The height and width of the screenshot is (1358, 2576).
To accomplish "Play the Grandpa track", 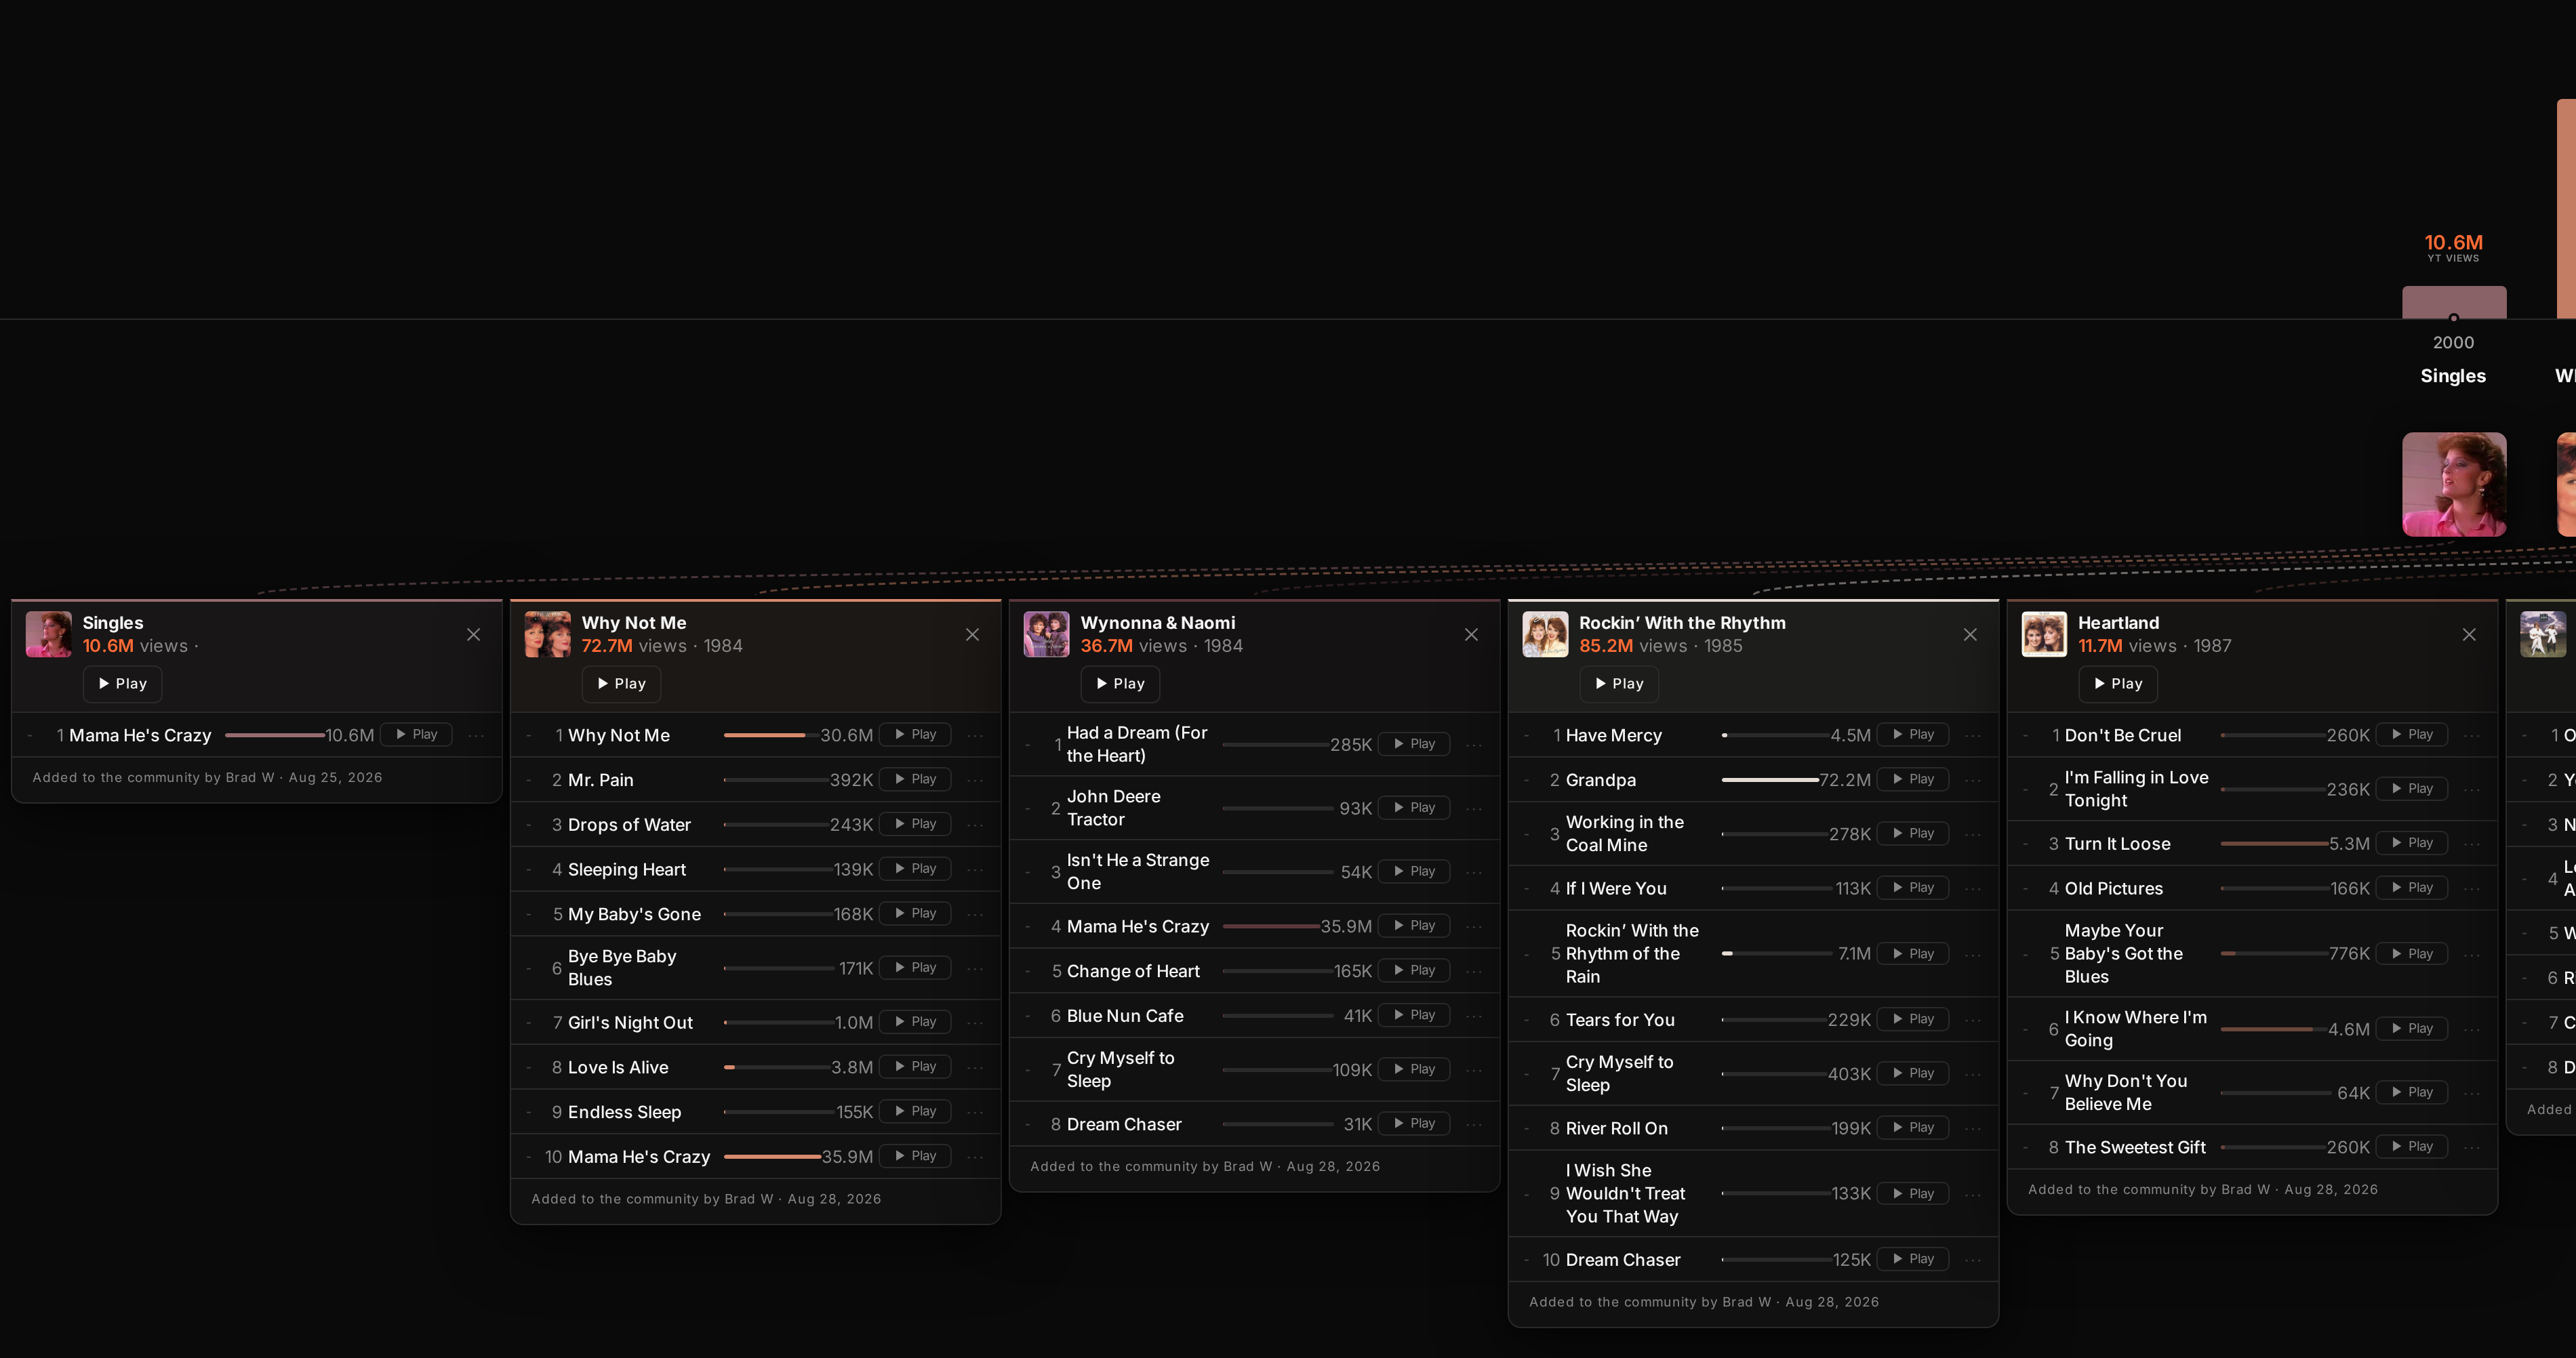I will [x=1913, y=779].
